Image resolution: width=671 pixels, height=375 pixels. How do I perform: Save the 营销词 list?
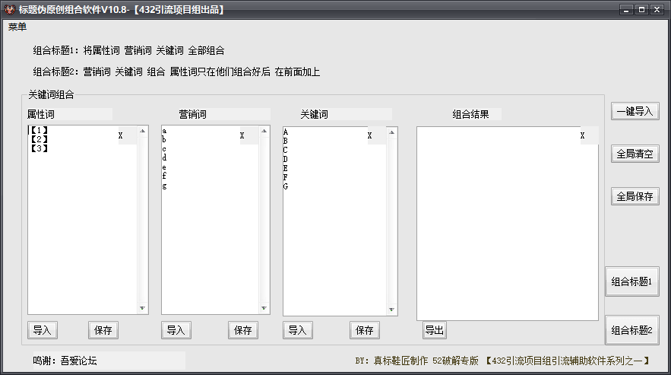(x=243, y=330)
